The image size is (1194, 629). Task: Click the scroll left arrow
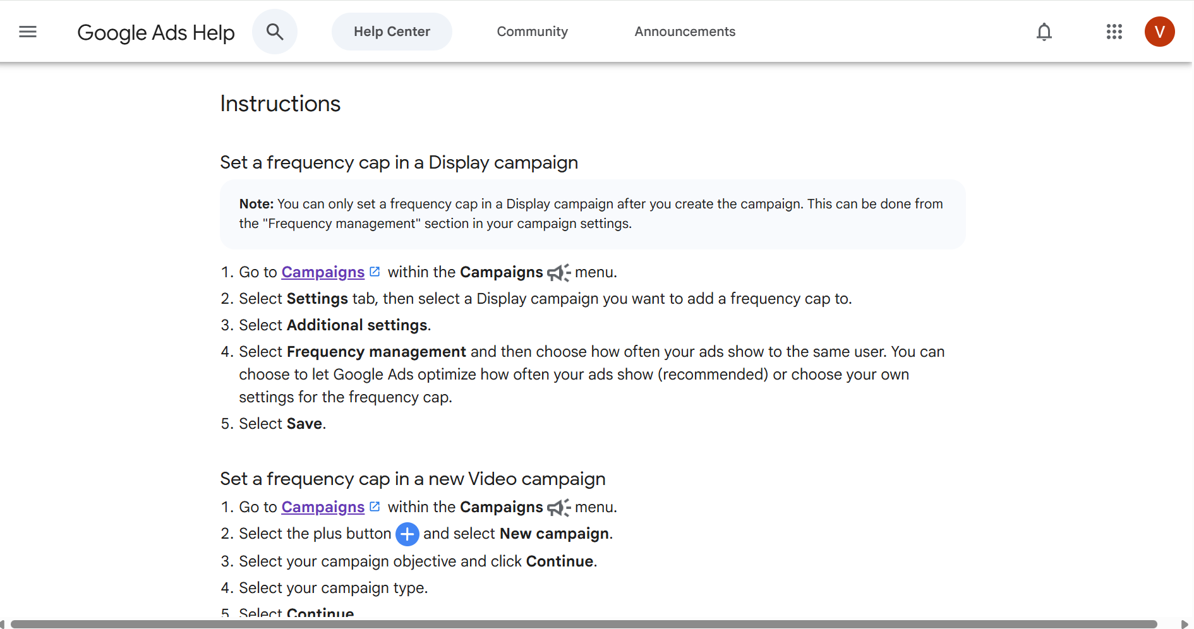[x=3, y=624]
